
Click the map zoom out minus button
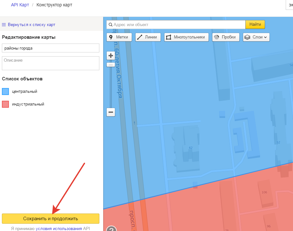(111, 112)
